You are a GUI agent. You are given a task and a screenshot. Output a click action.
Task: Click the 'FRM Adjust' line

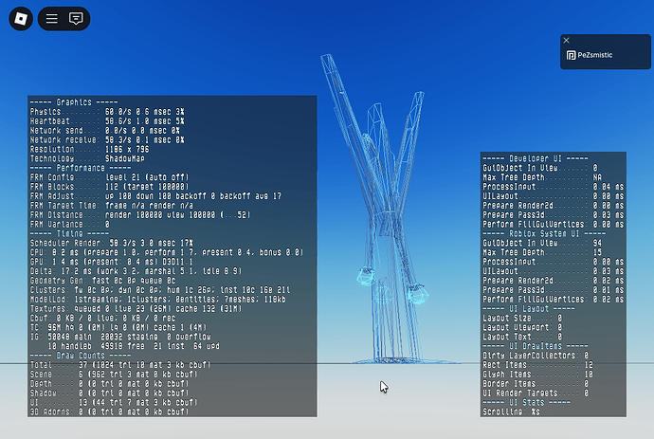pyautogui.click(x=155, y=196)
